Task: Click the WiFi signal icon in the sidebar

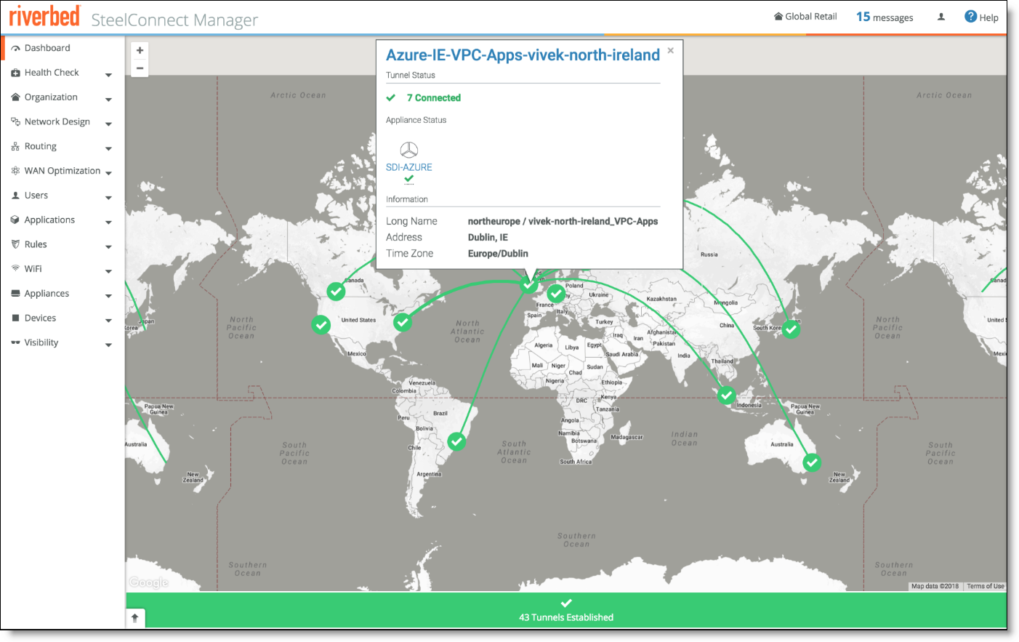Action: click(15, 269)
